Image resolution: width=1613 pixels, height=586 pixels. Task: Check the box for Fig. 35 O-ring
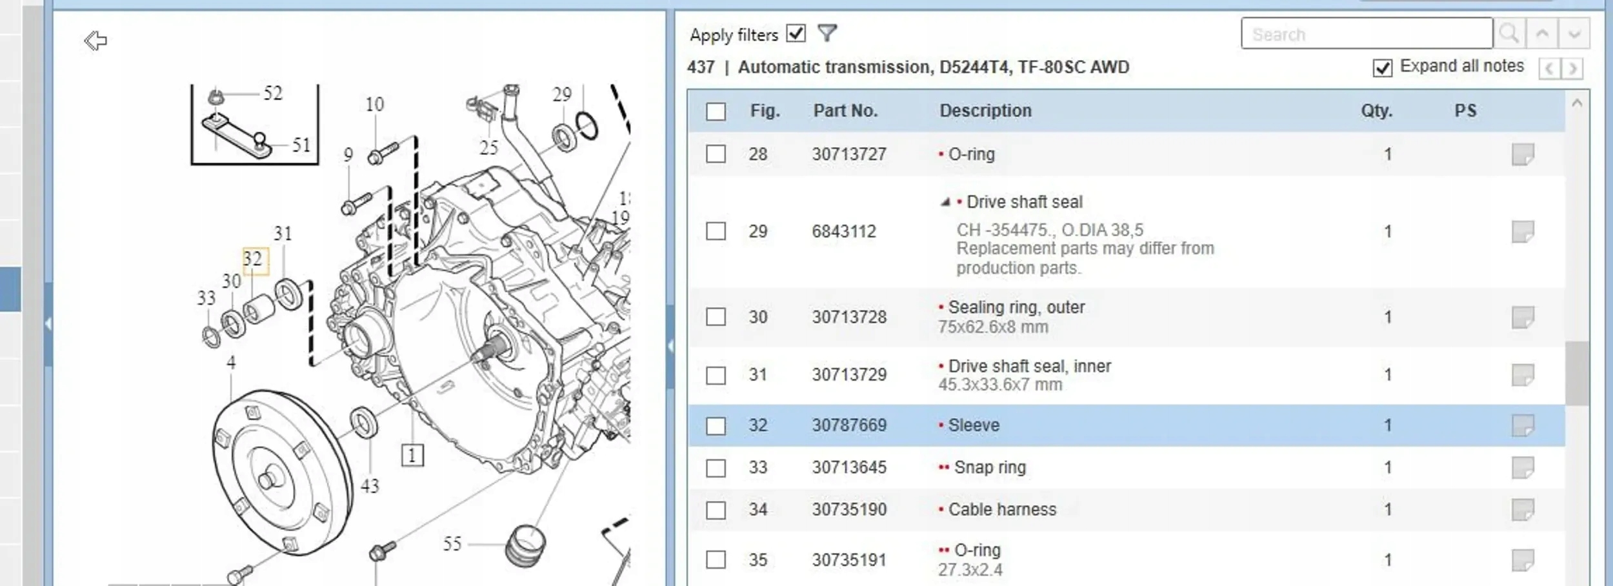716,560
